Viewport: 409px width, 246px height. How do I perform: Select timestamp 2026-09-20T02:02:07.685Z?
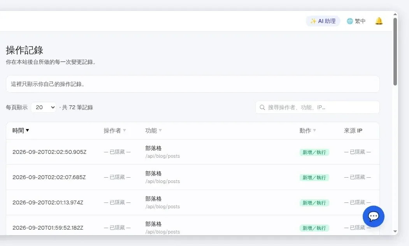[49, 177]
